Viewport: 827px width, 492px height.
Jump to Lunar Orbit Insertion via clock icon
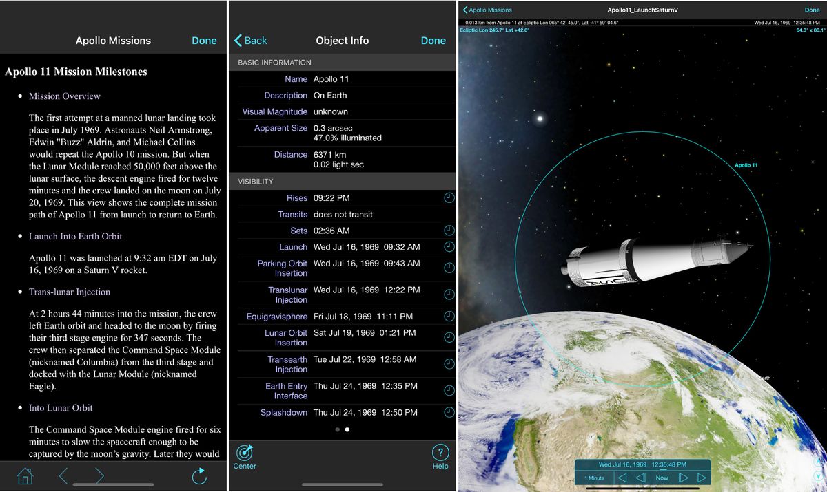[449, 337]
